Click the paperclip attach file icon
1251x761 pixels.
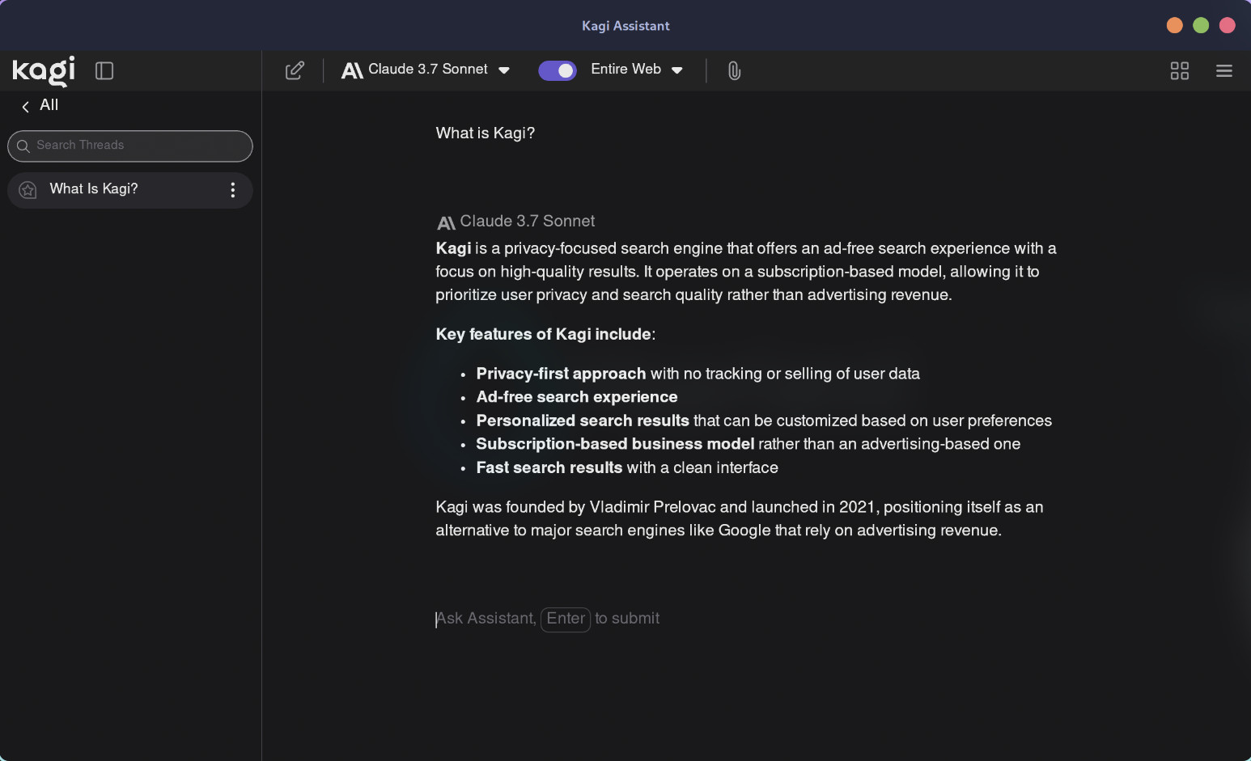tap(734, 71)
